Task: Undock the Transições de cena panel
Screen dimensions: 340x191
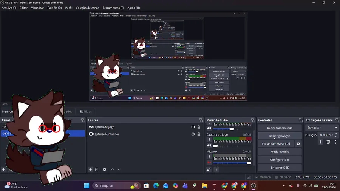Action: point(337,120)
